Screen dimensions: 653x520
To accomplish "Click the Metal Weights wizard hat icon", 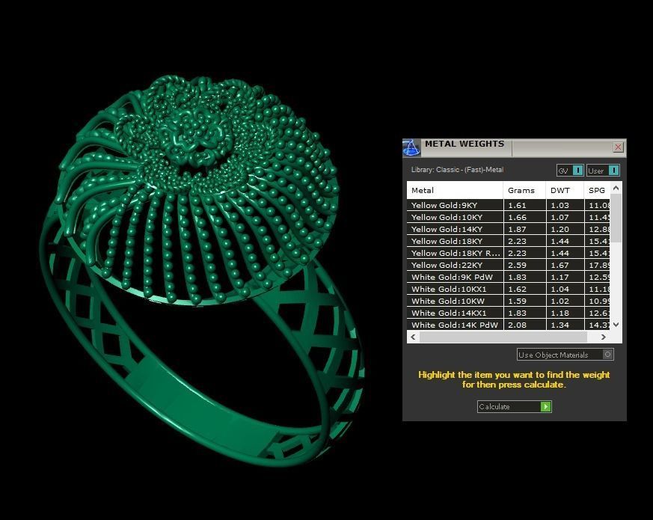I will click(411, 147).
